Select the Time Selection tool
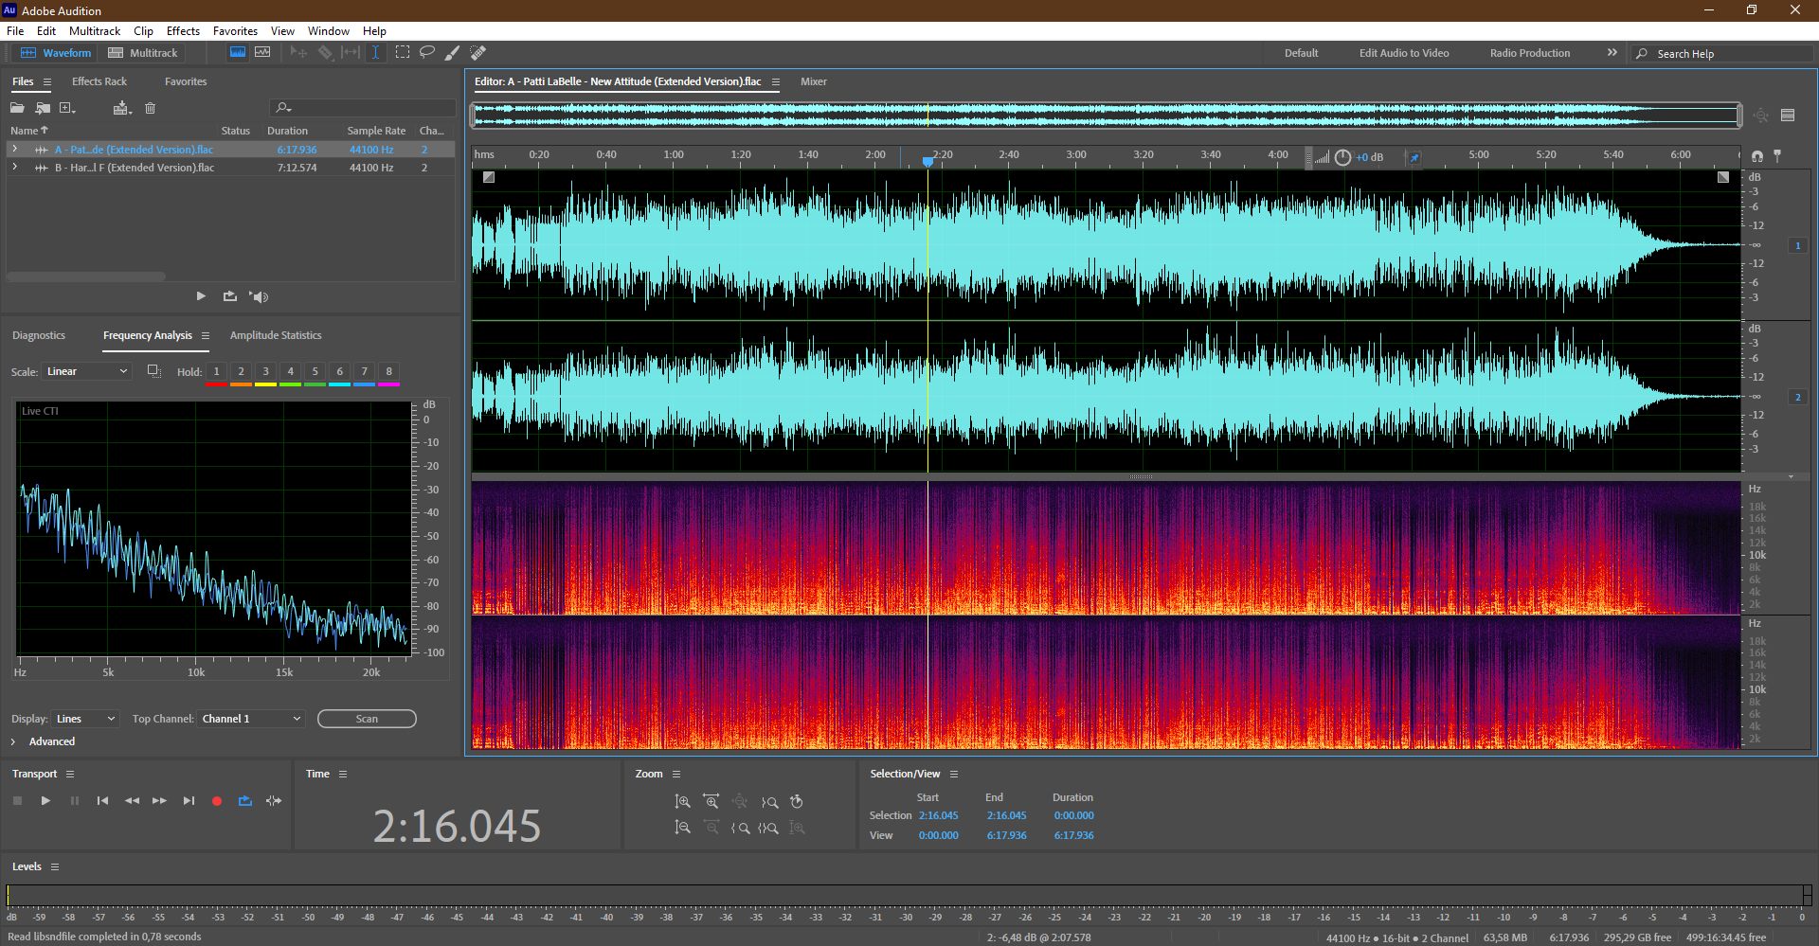Image resolution: width=1819 pixels, height=946 pixels. (376, 53)
